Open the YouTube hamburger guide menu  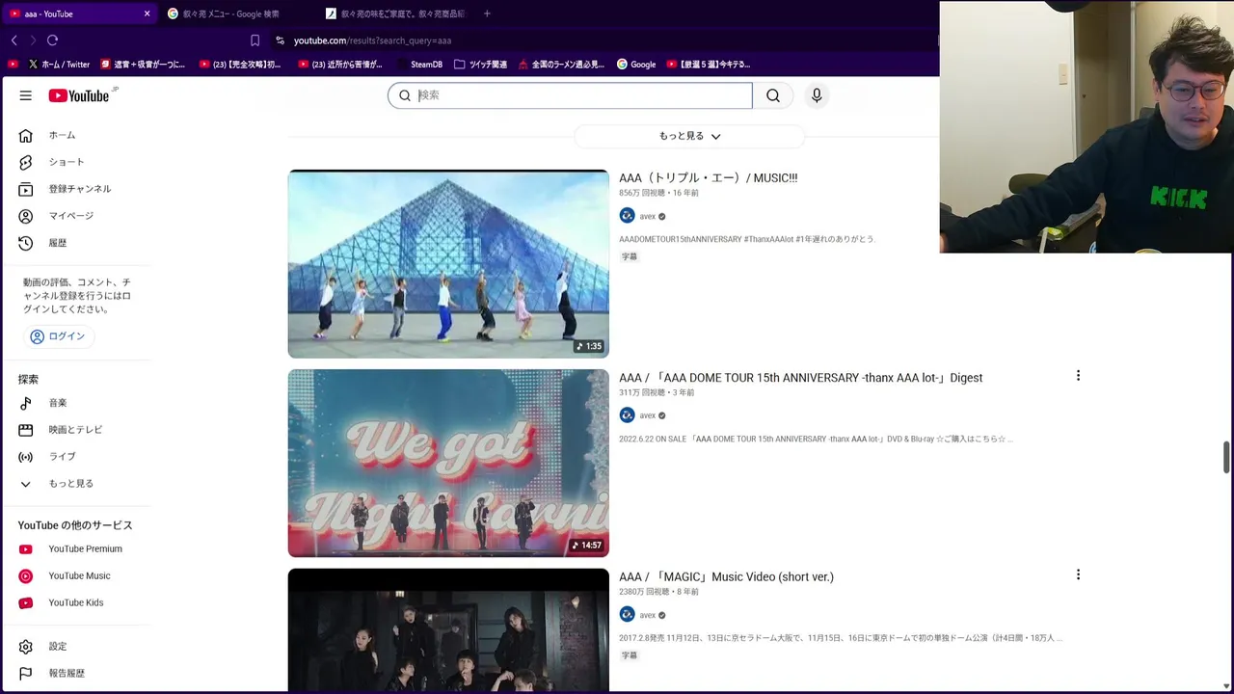26,95
